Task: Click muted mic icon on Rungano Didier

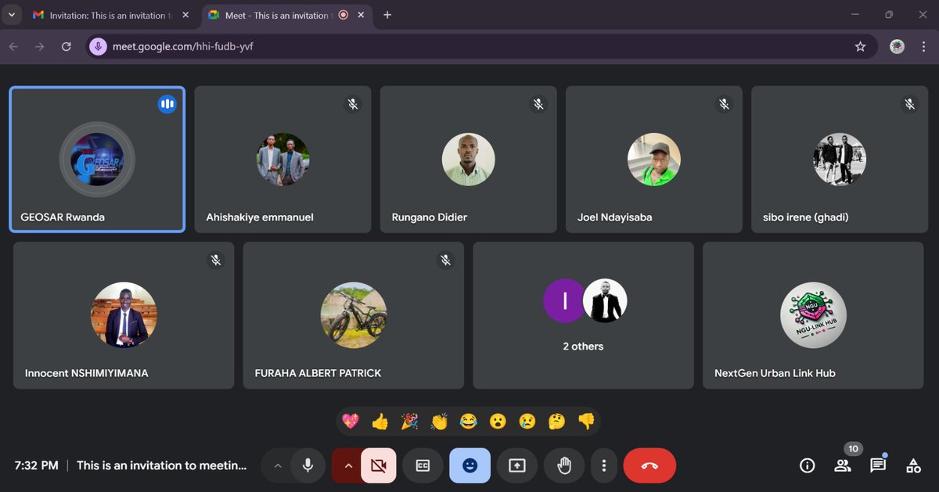Action: point(538,104)
